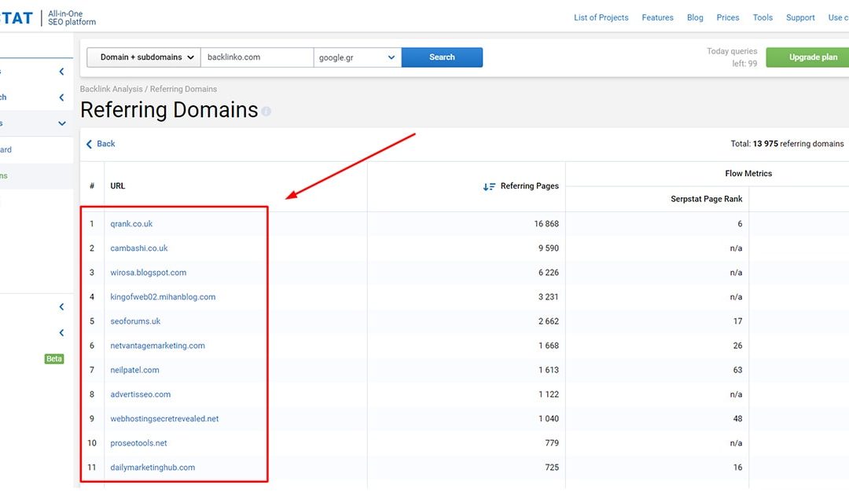Open the seoforums.uk link

click(x=135, y=321)
